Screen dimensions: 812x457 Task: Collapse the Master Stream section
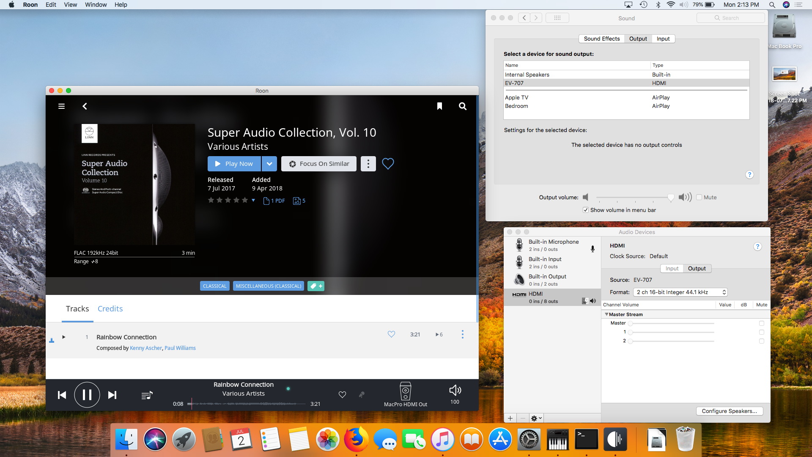pyautogui.click(x=606, y=314)
